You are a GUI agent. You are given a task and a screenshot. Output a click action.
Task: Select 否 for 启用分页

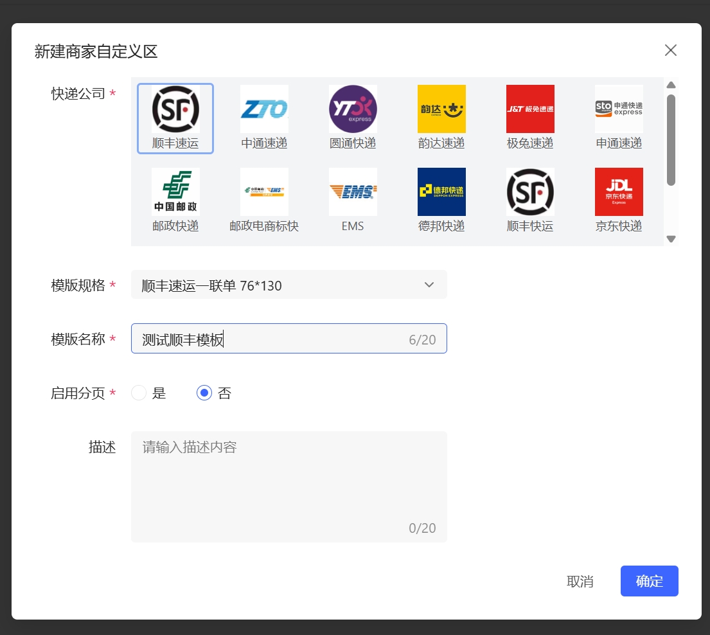click(x=204, y=393)
